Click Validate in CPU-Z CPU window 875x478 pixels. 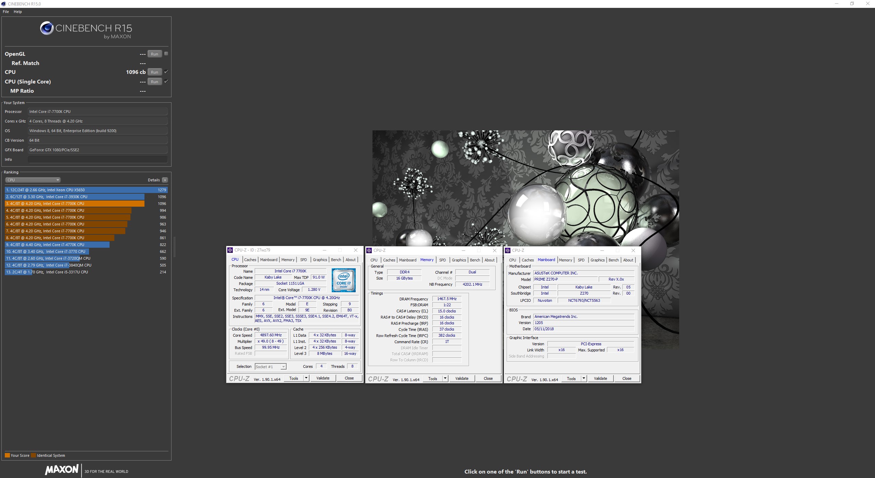[x=323, y=378]
